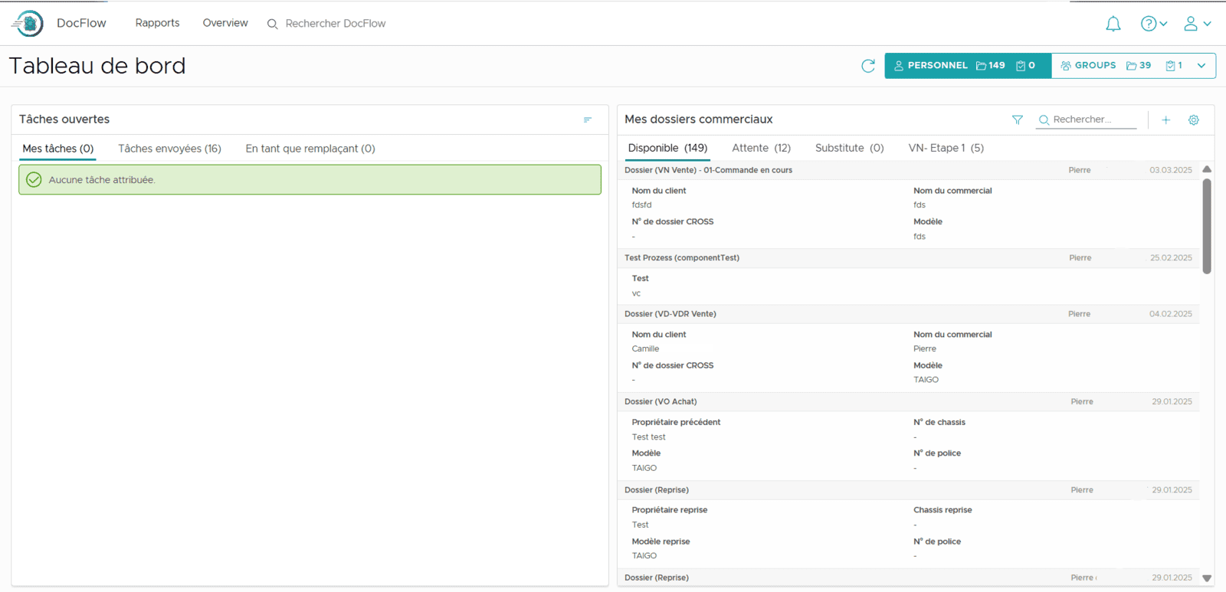Screen dimensions: 1226x592
Task: Open the notifications bell
Action: point(1113,24)
